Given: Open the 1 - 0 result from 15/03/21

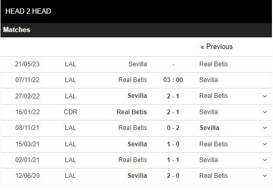Looking at the screenshot, I should coord(173,144).
